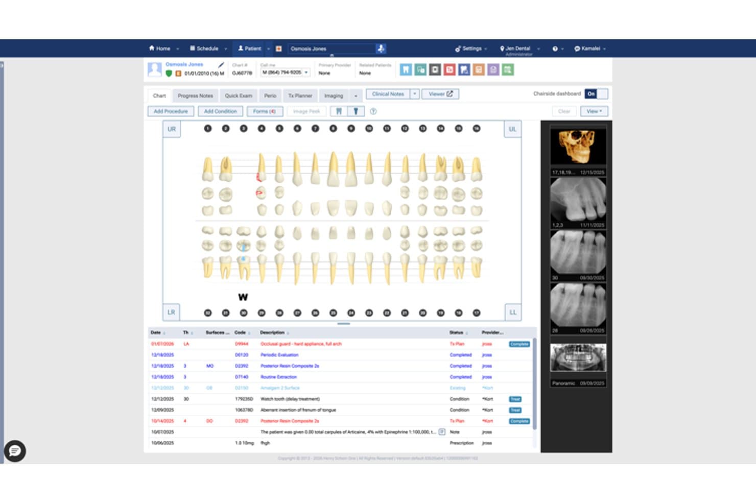
Task: Select tooth number 32 circle
Action: point(208,313)
